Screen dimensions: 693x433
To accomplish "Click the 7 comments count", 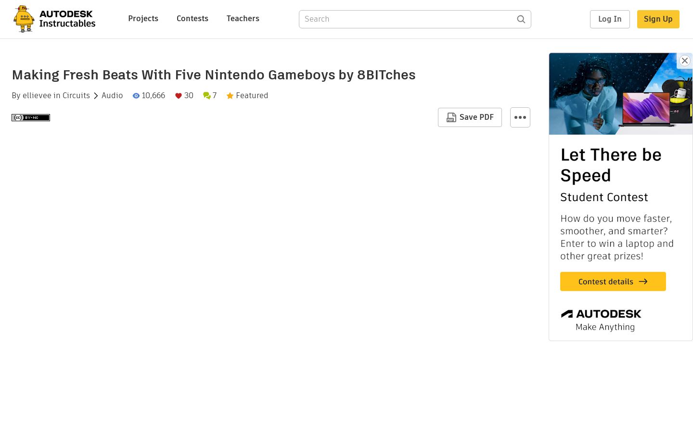I will coord(215,96).
